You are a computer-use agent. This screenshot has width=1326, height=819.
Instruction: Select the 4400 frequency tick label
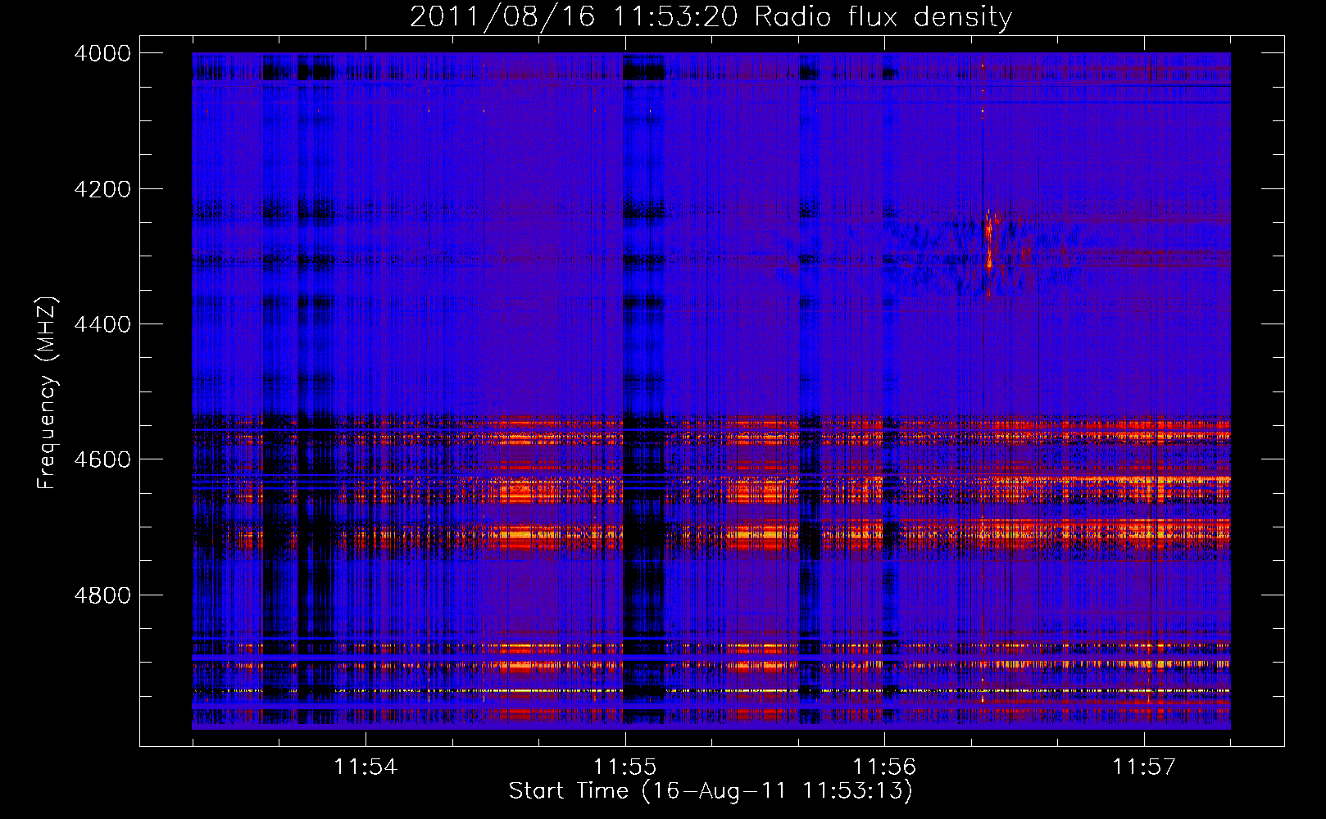pos(102,324)
